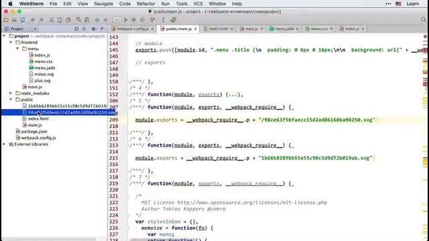Click the green icon after the Help icon
Image resolution: width=429 pixels, height=241 pixels.
173,20
